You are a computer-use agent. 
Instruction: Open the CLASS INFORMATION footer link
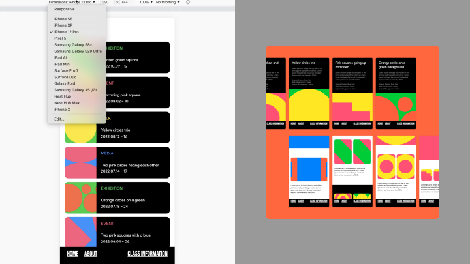(148, 254)
